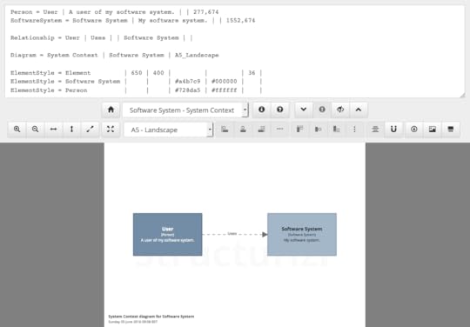
Task: Align selected elements to vertical middle
Action: (319, 130)
